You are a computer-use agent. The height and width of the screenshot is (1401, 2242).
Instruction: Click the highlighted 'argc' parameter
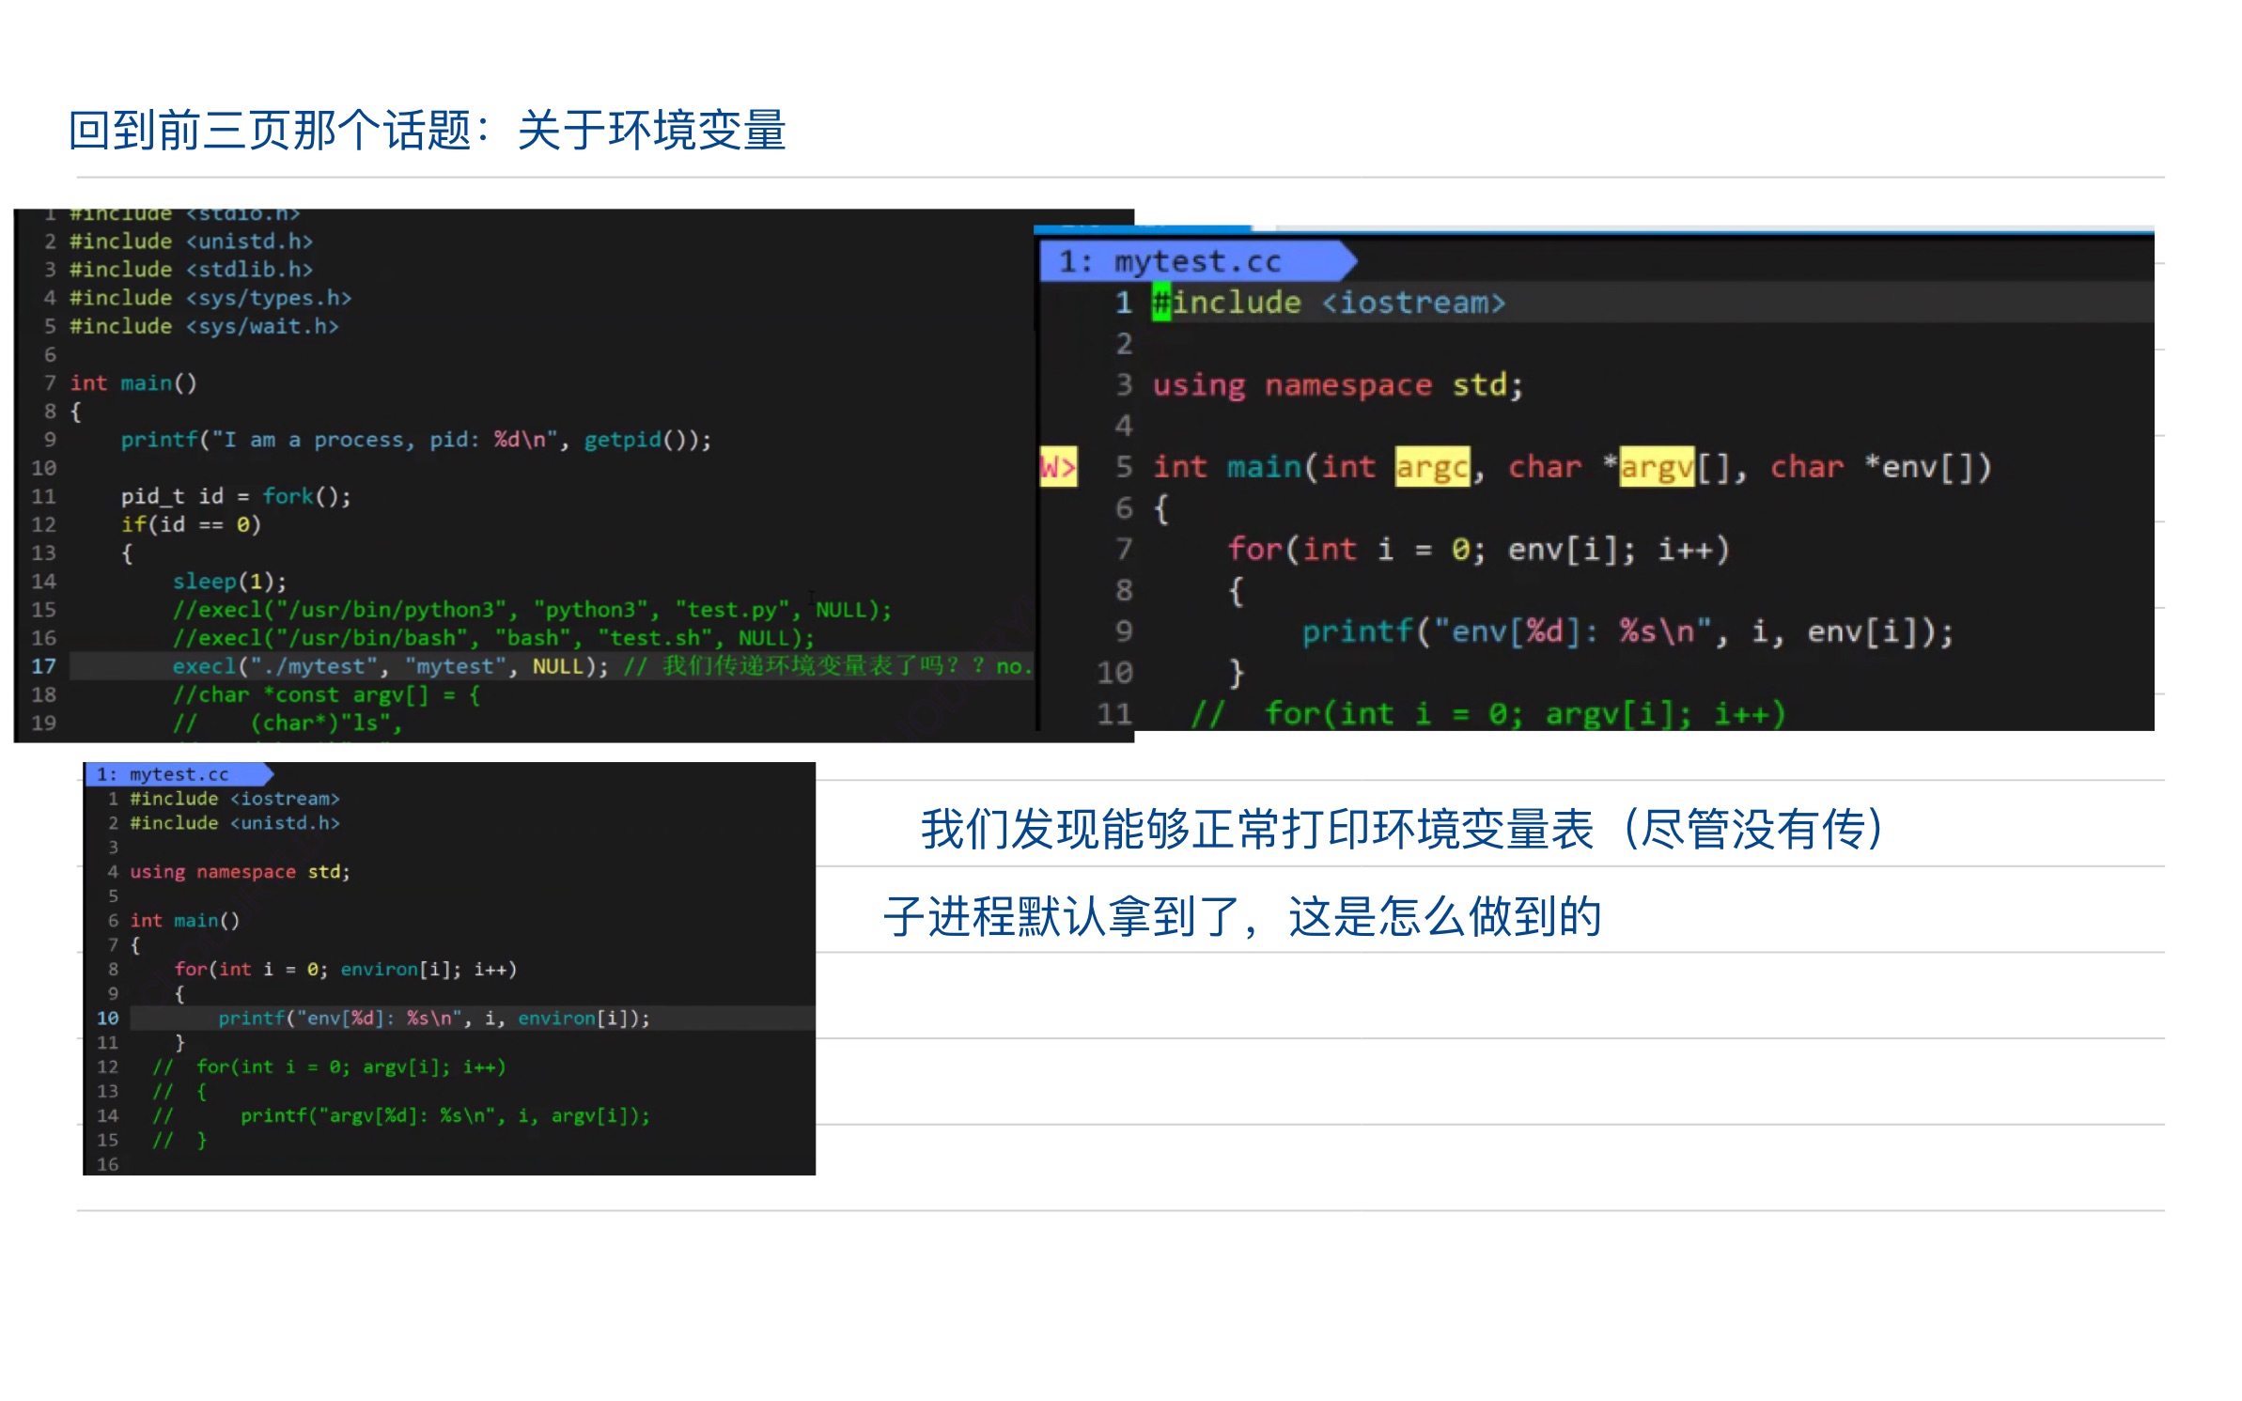point(1431,467)
